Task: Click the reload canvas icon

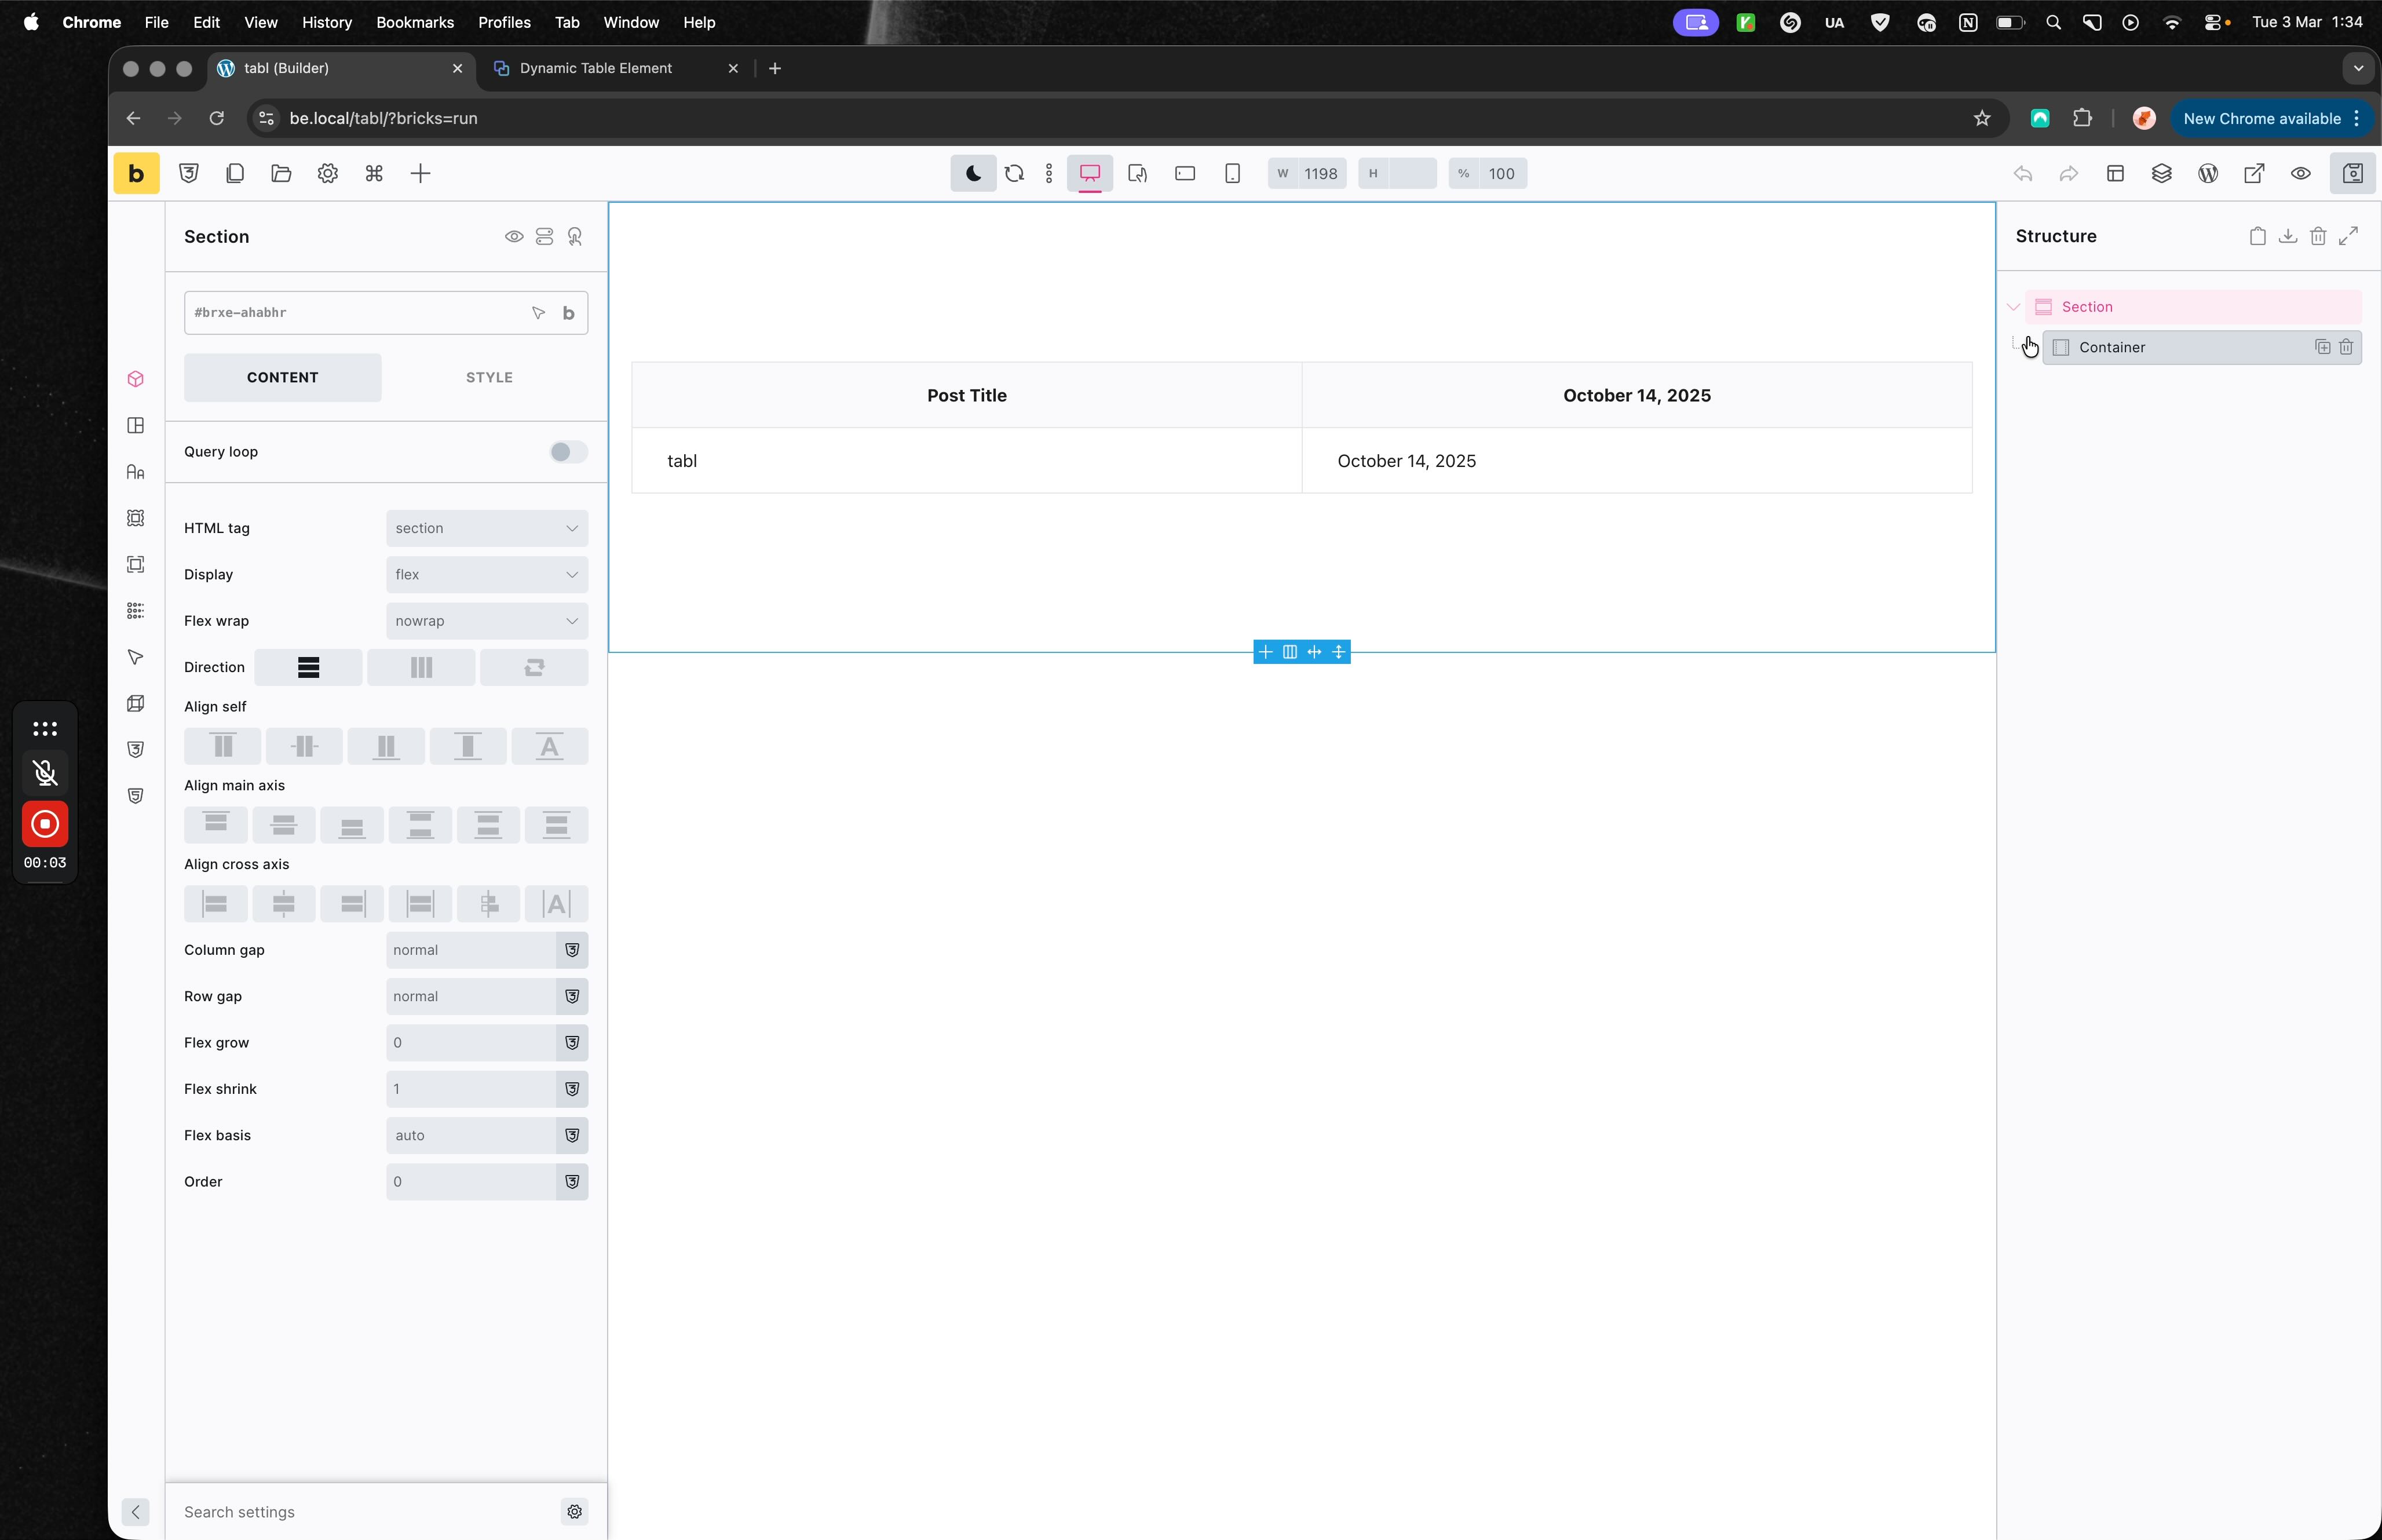Action: tap(1014, 173)
